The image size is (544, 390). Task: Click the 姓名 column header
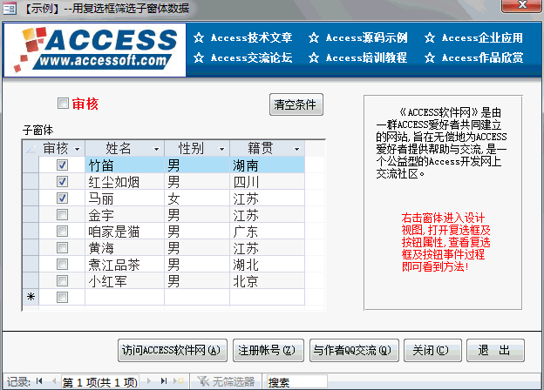tap(125, 149)
